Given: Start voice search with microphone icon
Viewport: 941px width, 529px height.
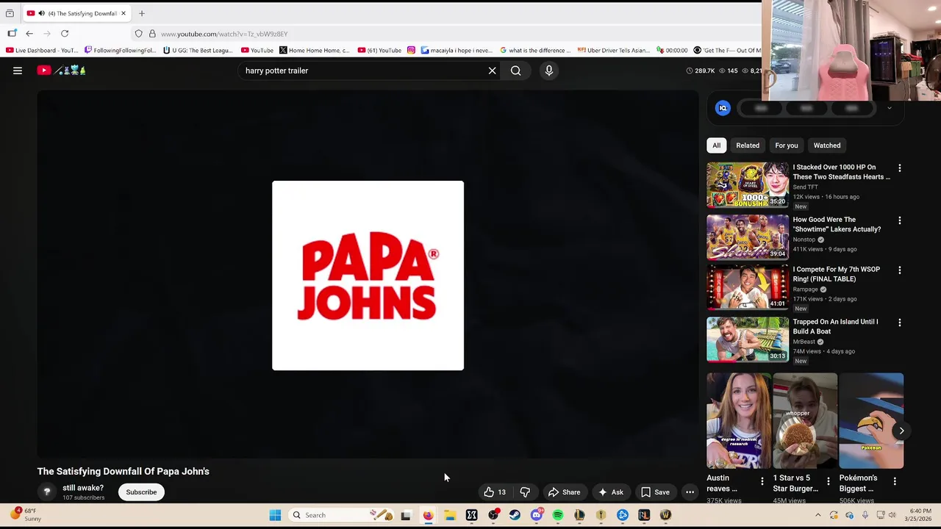Looking at the screenshot, I should [548, 71].
